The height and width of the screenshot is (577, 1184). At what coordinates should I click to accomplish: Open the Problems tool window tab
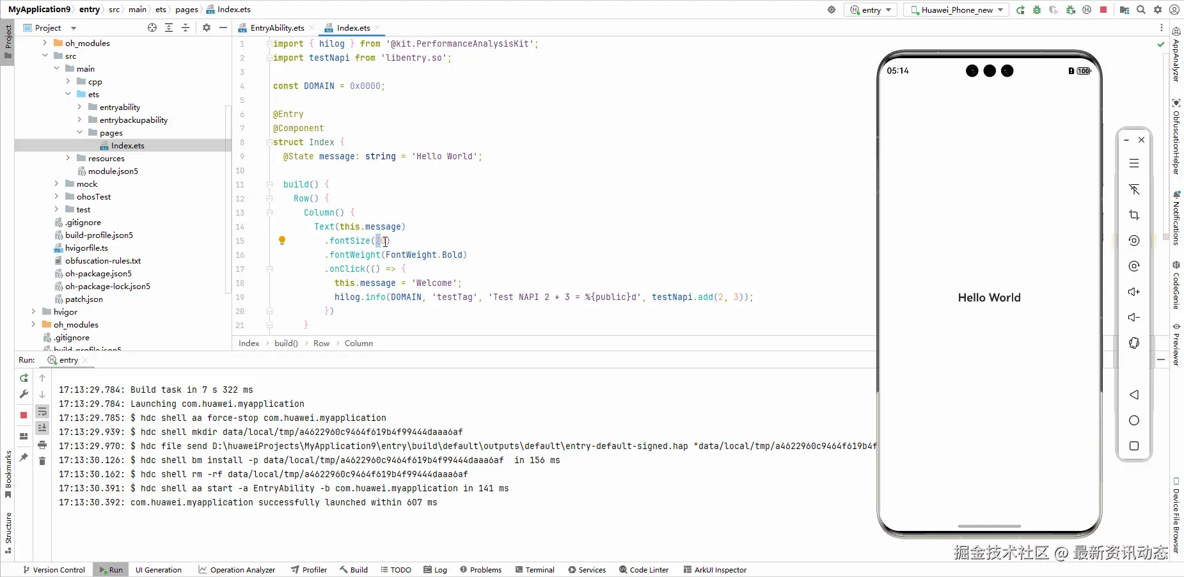[x=480, y=569]
